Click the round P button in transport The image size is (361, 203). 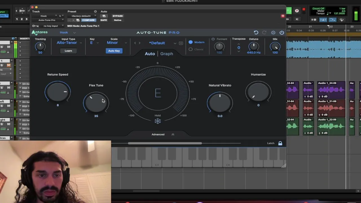(x=297, y=11)
